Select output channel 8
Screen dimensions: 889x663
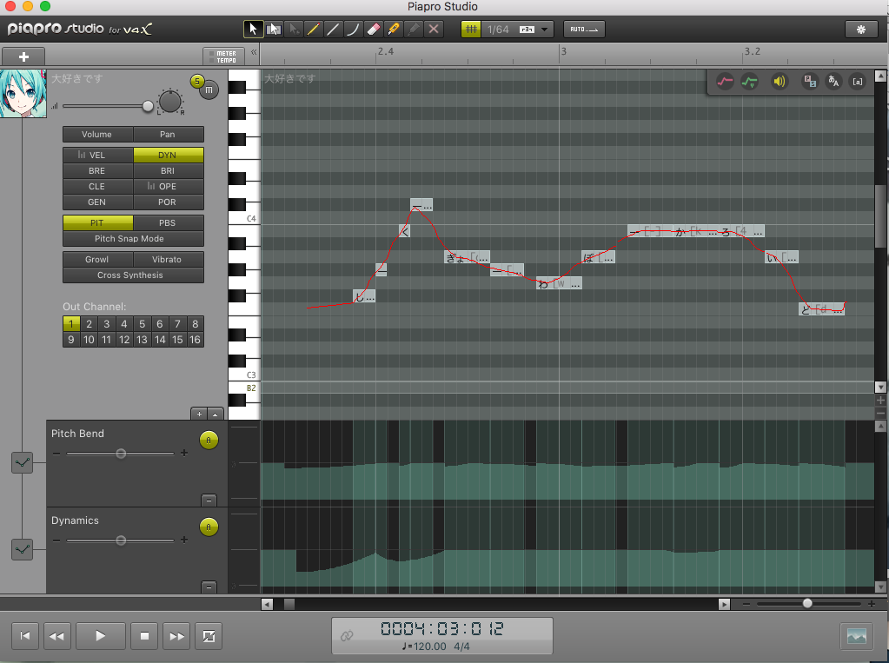(195, 324)
